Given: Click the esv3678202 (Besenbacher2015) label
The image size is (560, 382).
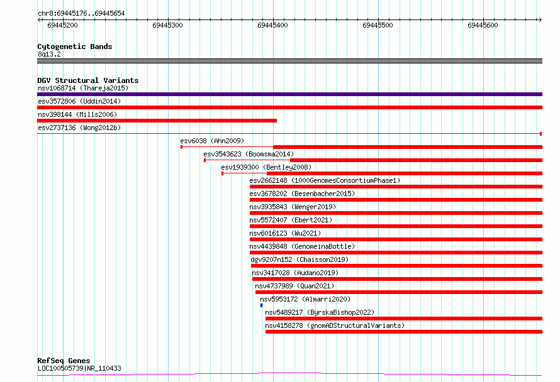Looking at the screenshot, I should pos(302,194).
